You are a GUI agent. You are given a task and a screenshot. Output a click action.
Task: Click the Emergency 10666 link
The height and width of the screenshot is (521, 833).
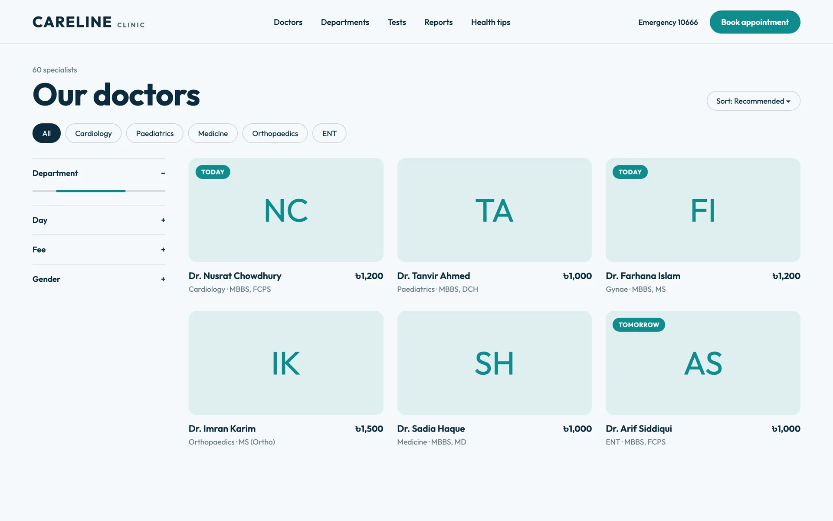668,22
